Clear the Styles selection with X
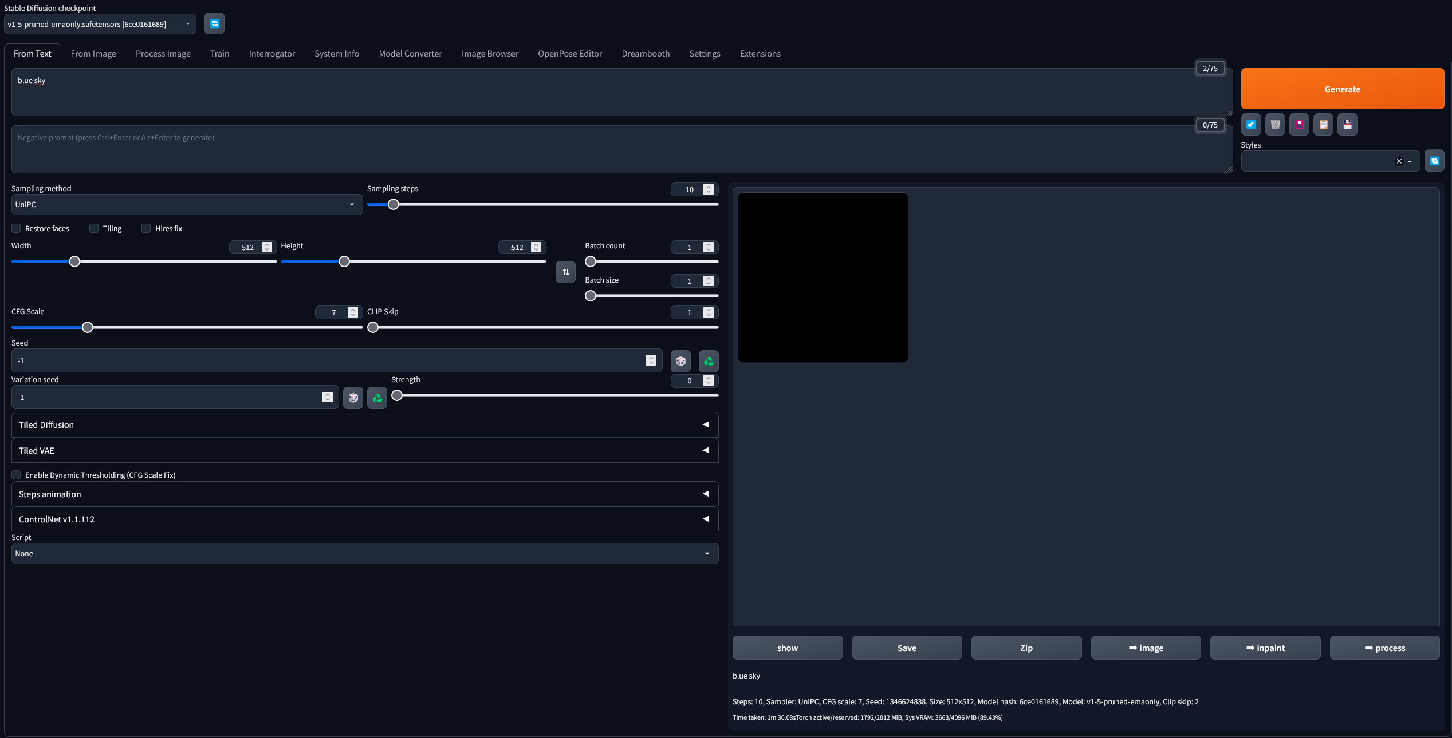This screenshot has height=738, width=1452. [x=1399, y=161]
